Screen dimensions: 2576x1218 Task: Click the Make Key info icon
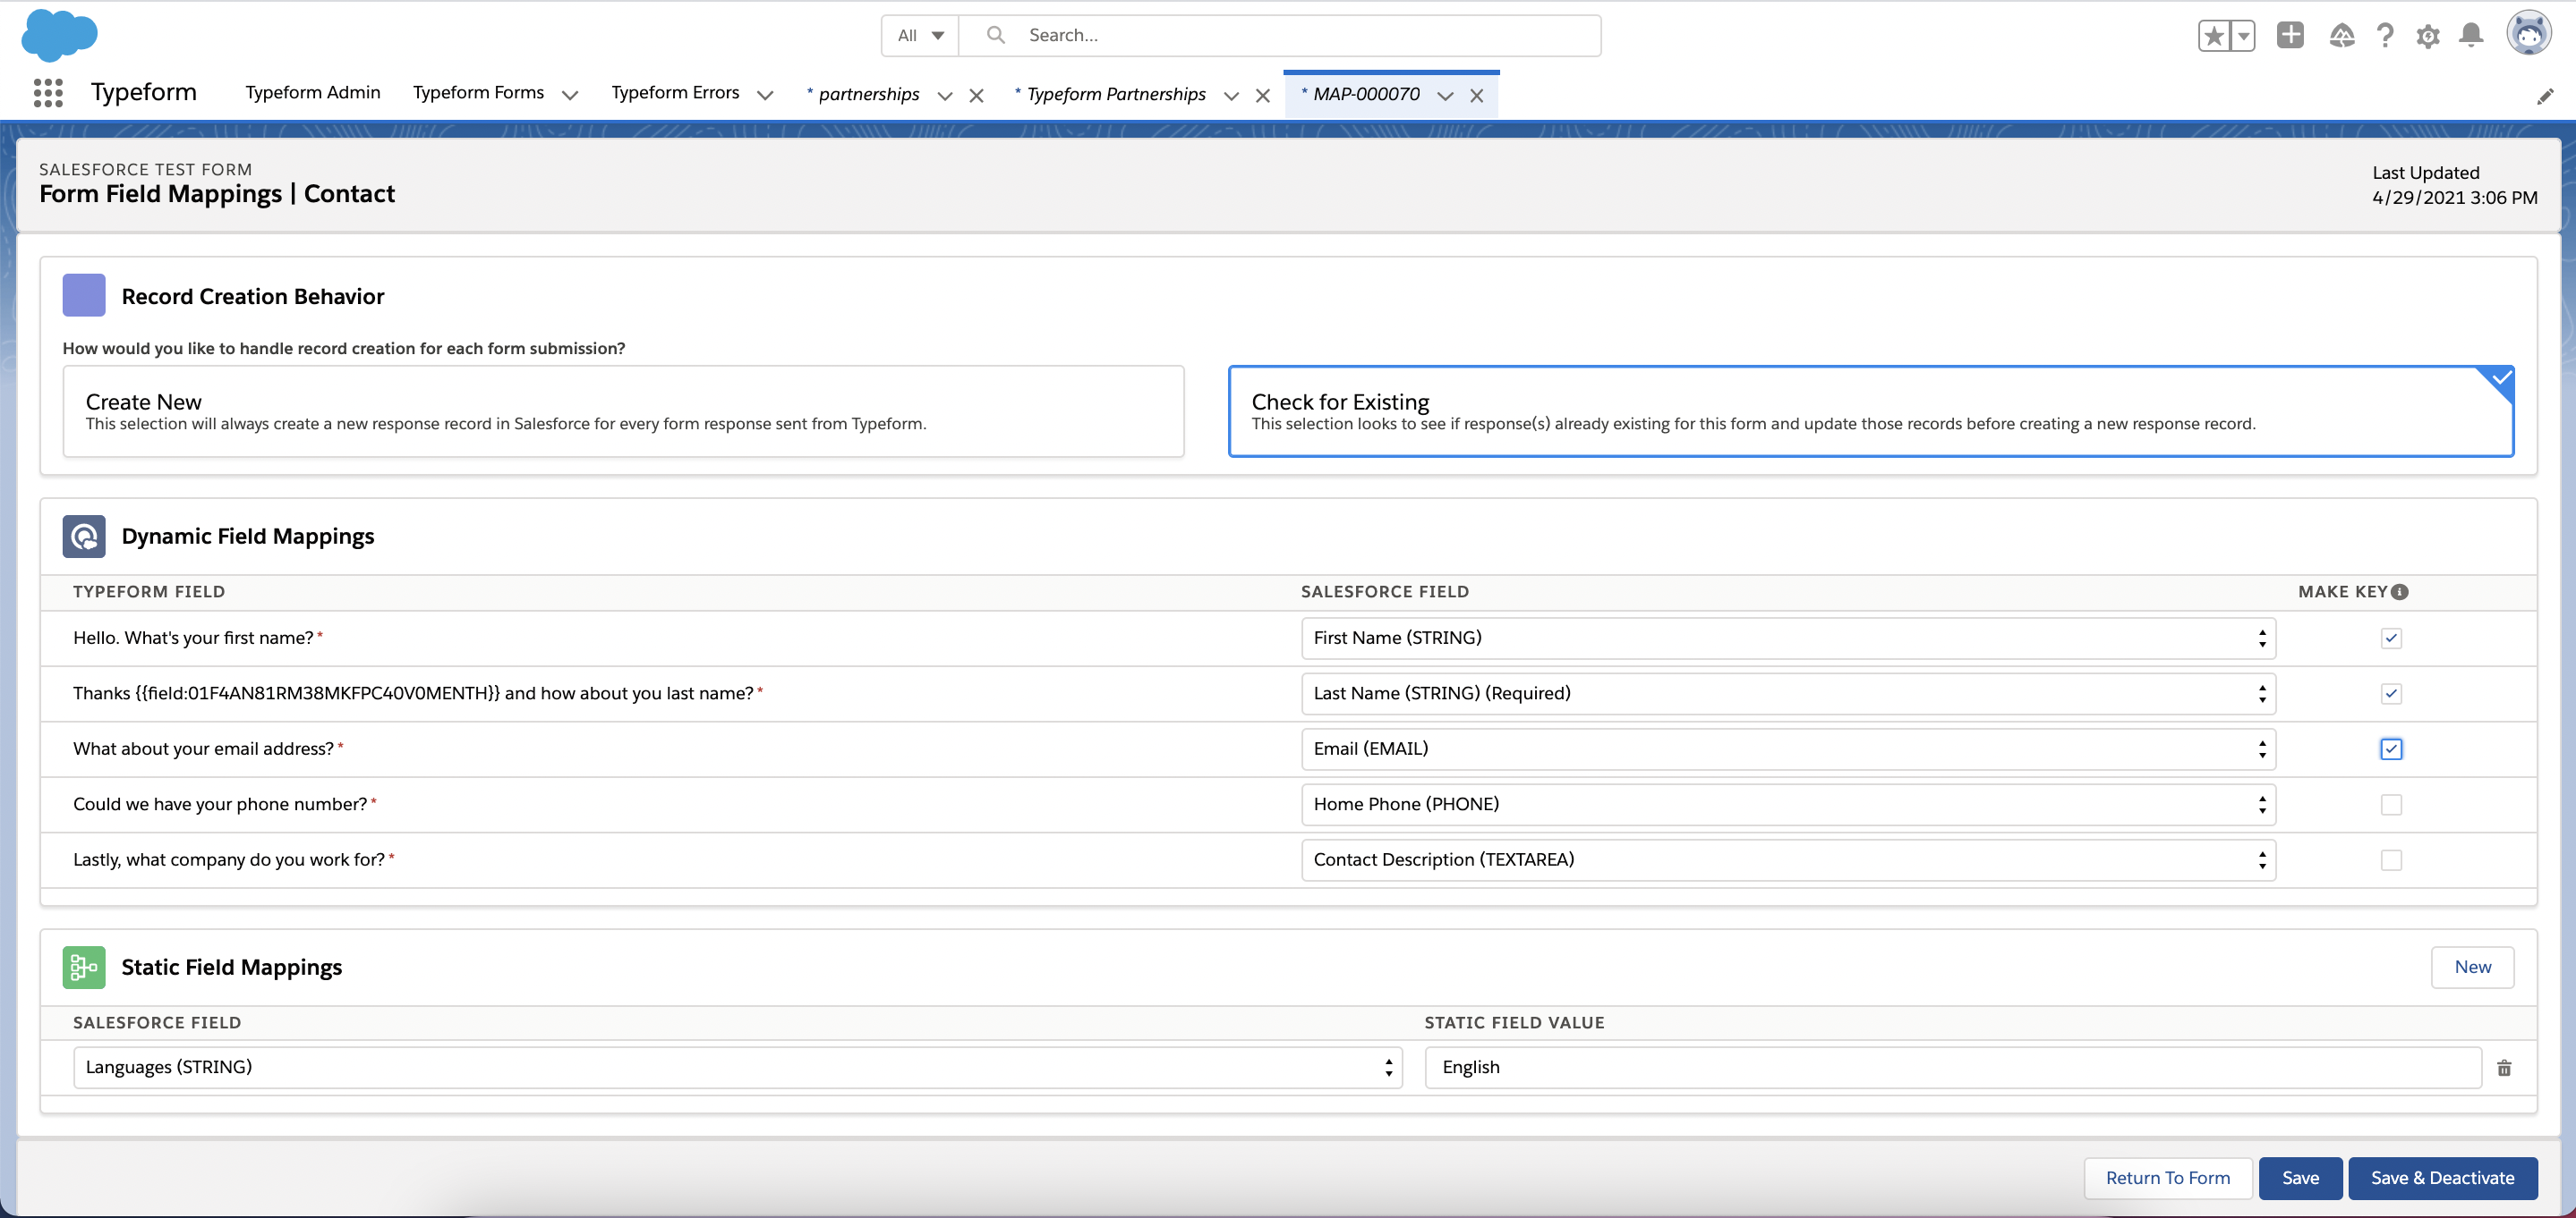click(2400, 591)
